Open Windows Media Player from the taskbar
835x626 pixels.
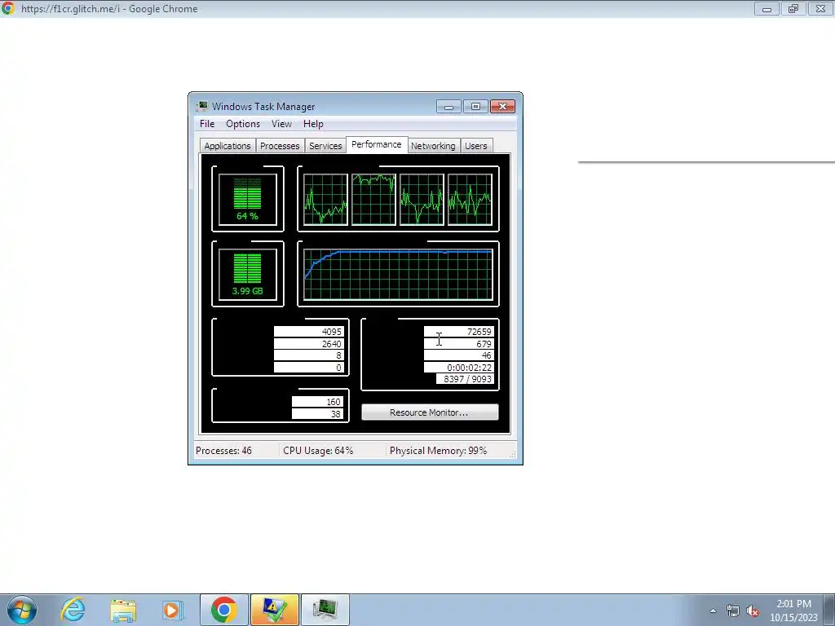[172, 610]
